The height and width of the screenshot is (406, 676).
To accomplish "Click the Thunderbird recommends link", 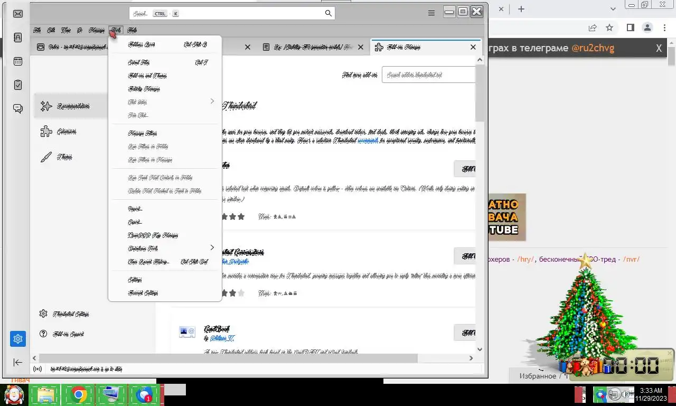I will pos(368,141).
